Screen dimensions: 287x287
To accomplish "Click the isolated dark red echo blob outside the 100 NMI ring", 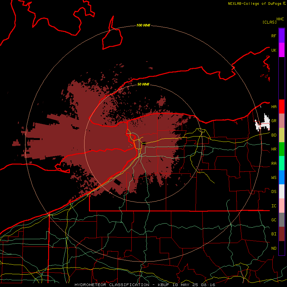I will (x=17, y=143).
